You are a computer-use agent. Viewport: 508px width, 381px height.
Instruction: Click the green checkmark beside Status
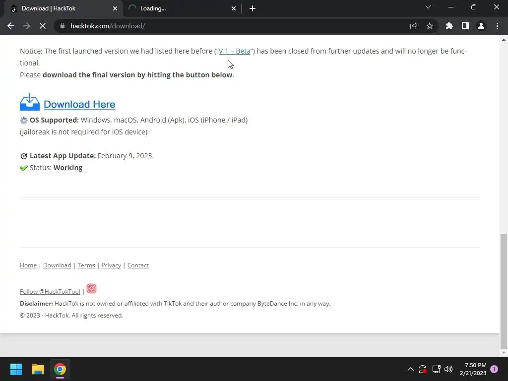pyautogui.click(x=24, y=168)
